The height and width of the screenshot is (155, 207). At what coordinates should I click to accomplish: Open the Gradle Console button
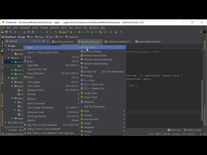(192, 130)
